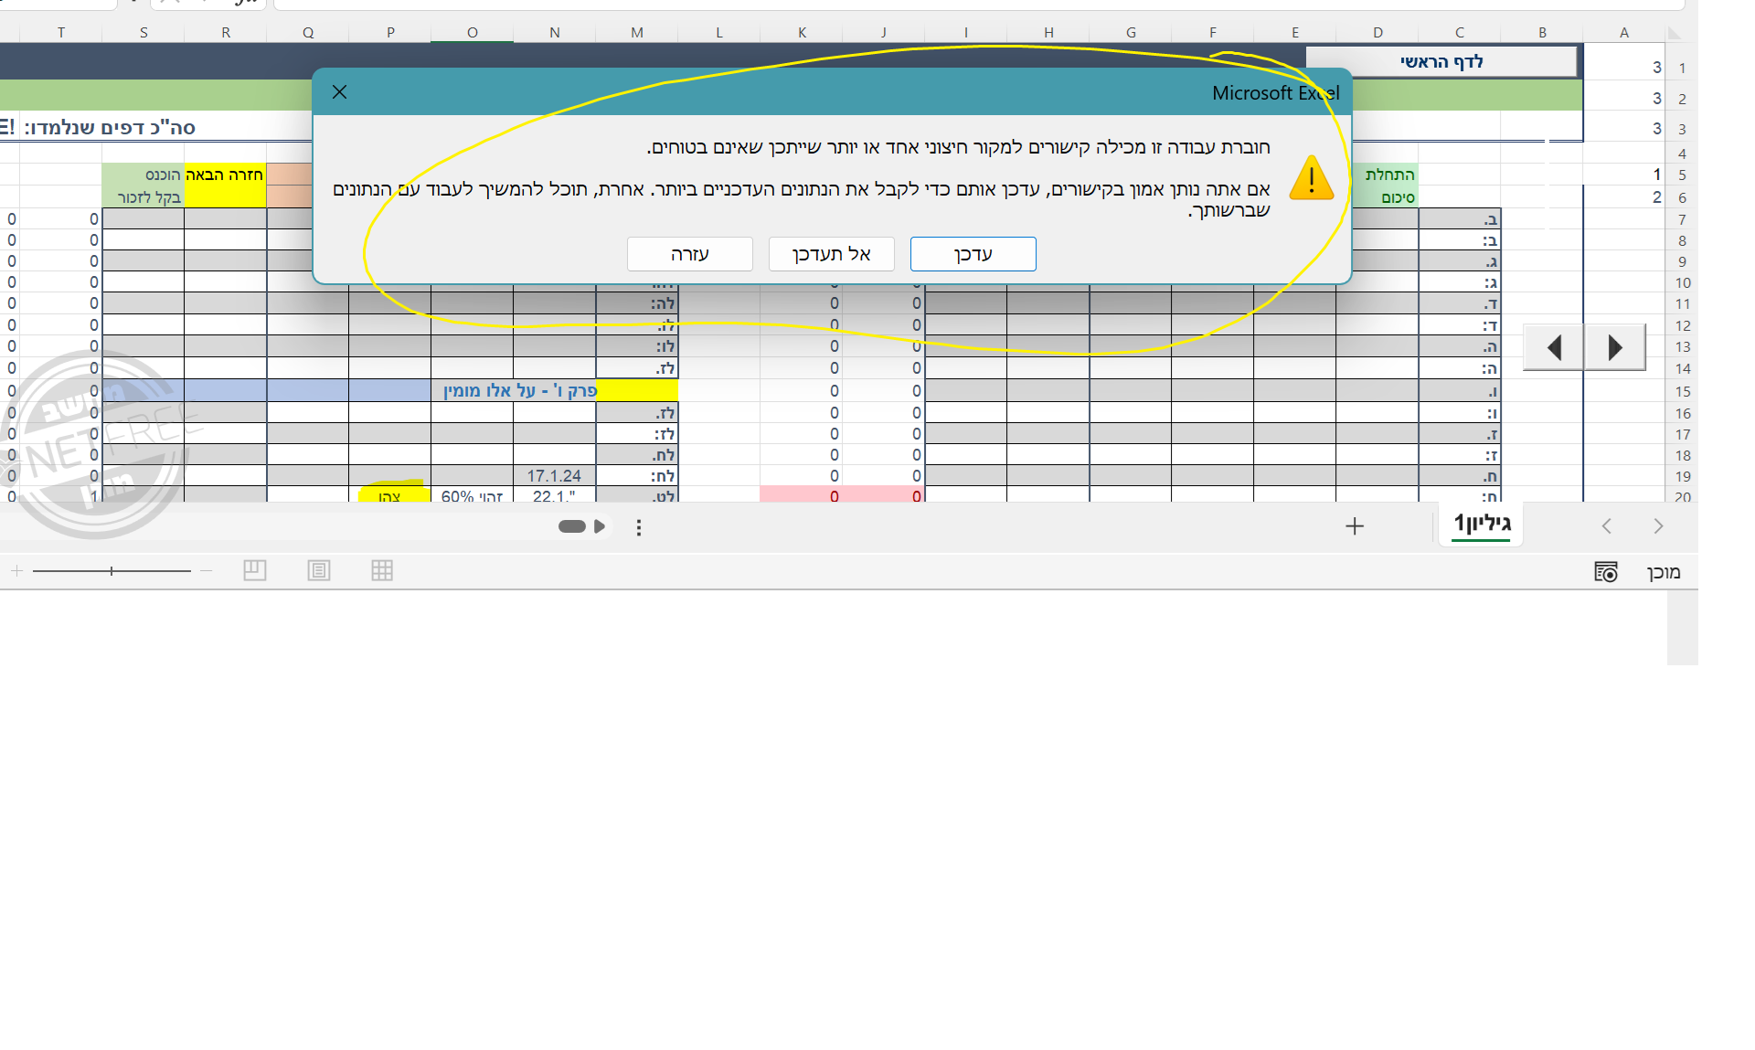The width and height of the screenshot is (1755, 1050).
Task: Select column A header
Action: click(1624, 33)
